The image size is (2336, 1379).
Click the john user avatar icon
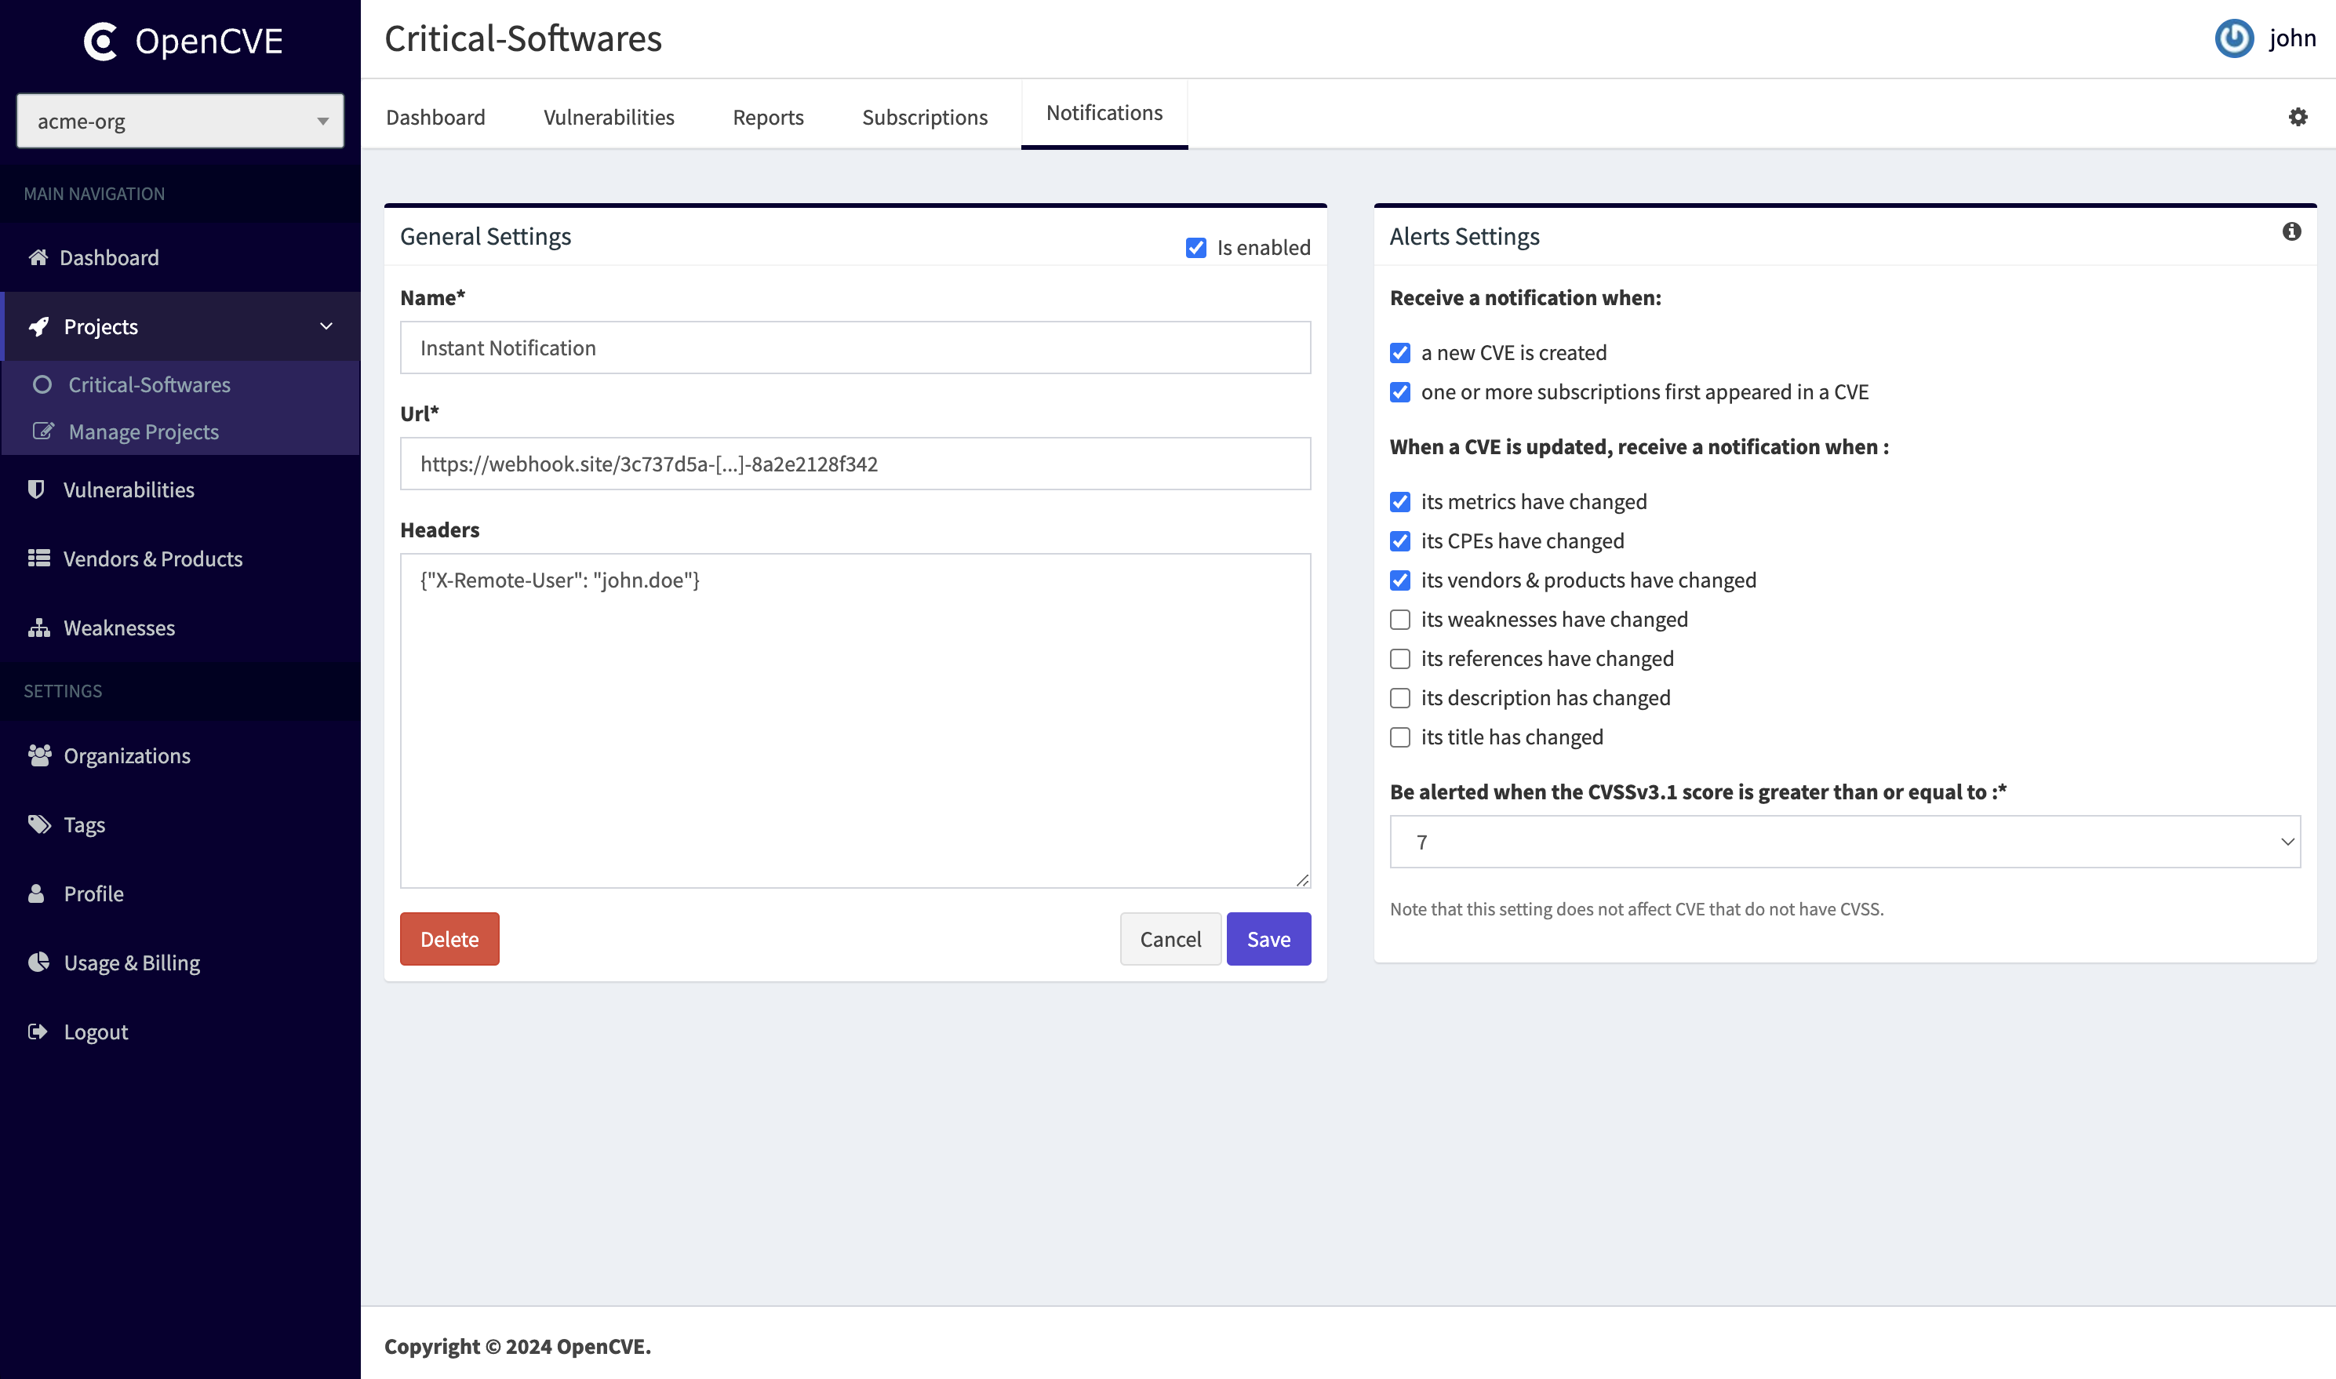click(x=2233, y=38)
